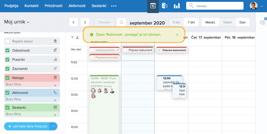Open arrow next to Ustvari nov pogled
Viewport: 267px width, 134px height.
53,126
